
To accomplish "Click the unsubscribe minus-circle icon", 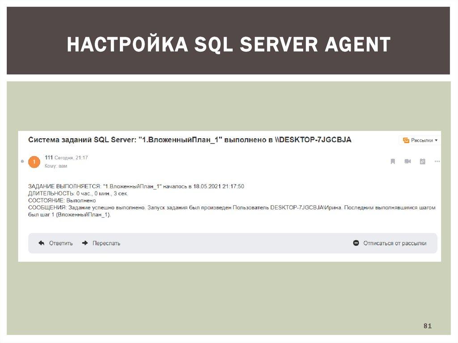I will [x=356, y=243].
